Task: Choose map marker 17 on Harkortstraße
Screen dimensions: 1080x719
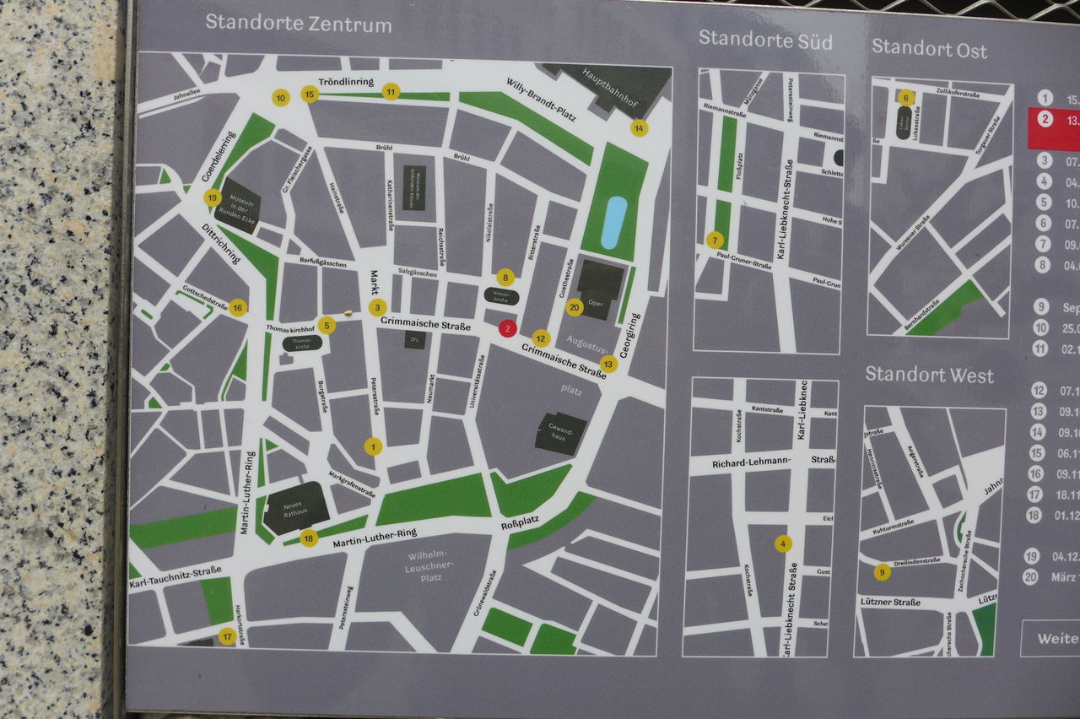Action: (x=227, y=636)
